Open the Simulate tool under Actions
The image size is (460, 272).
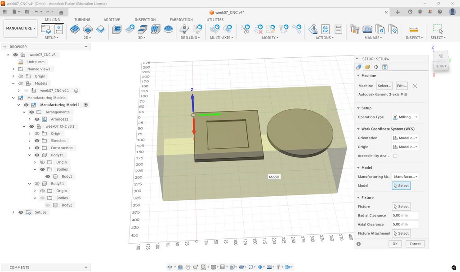[313, 29]
